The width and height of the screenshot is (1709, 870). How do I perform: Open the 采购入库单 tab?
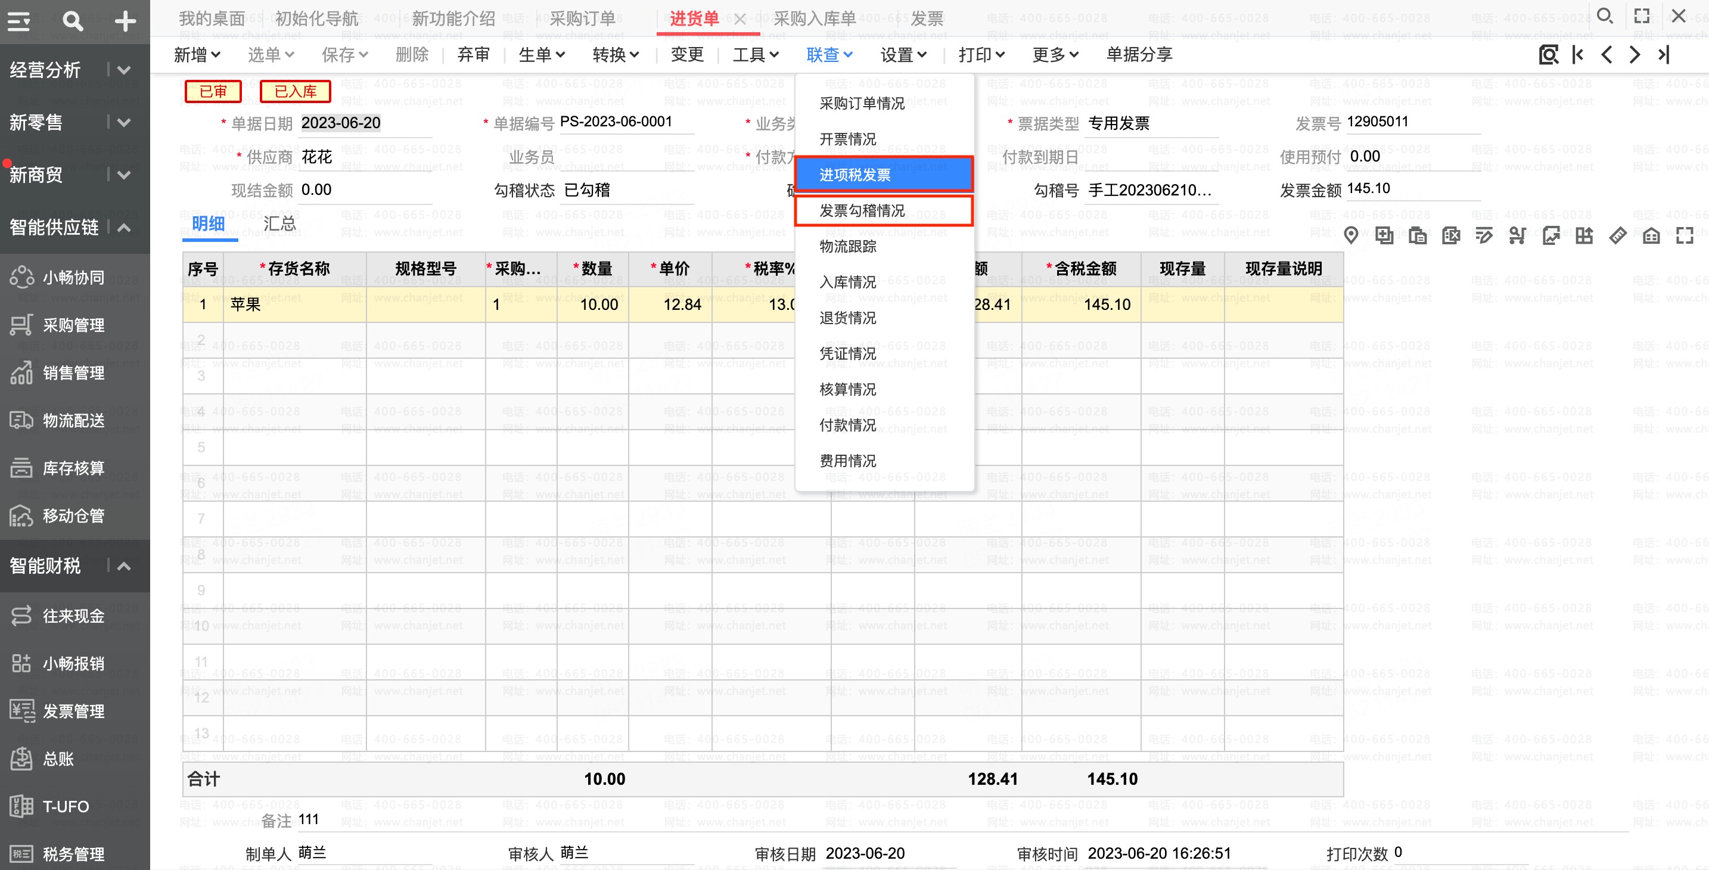click(815, 18)
